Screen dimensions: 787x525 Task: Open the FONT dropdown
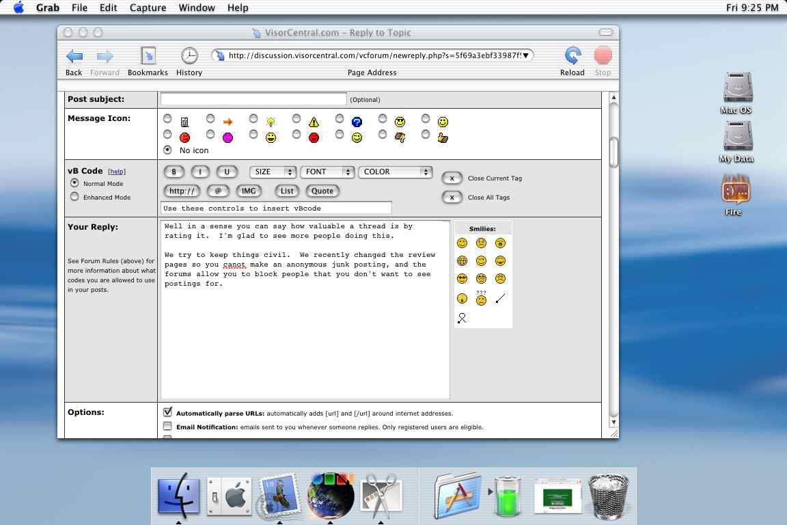pyautogui.click(x=327, y=172)
